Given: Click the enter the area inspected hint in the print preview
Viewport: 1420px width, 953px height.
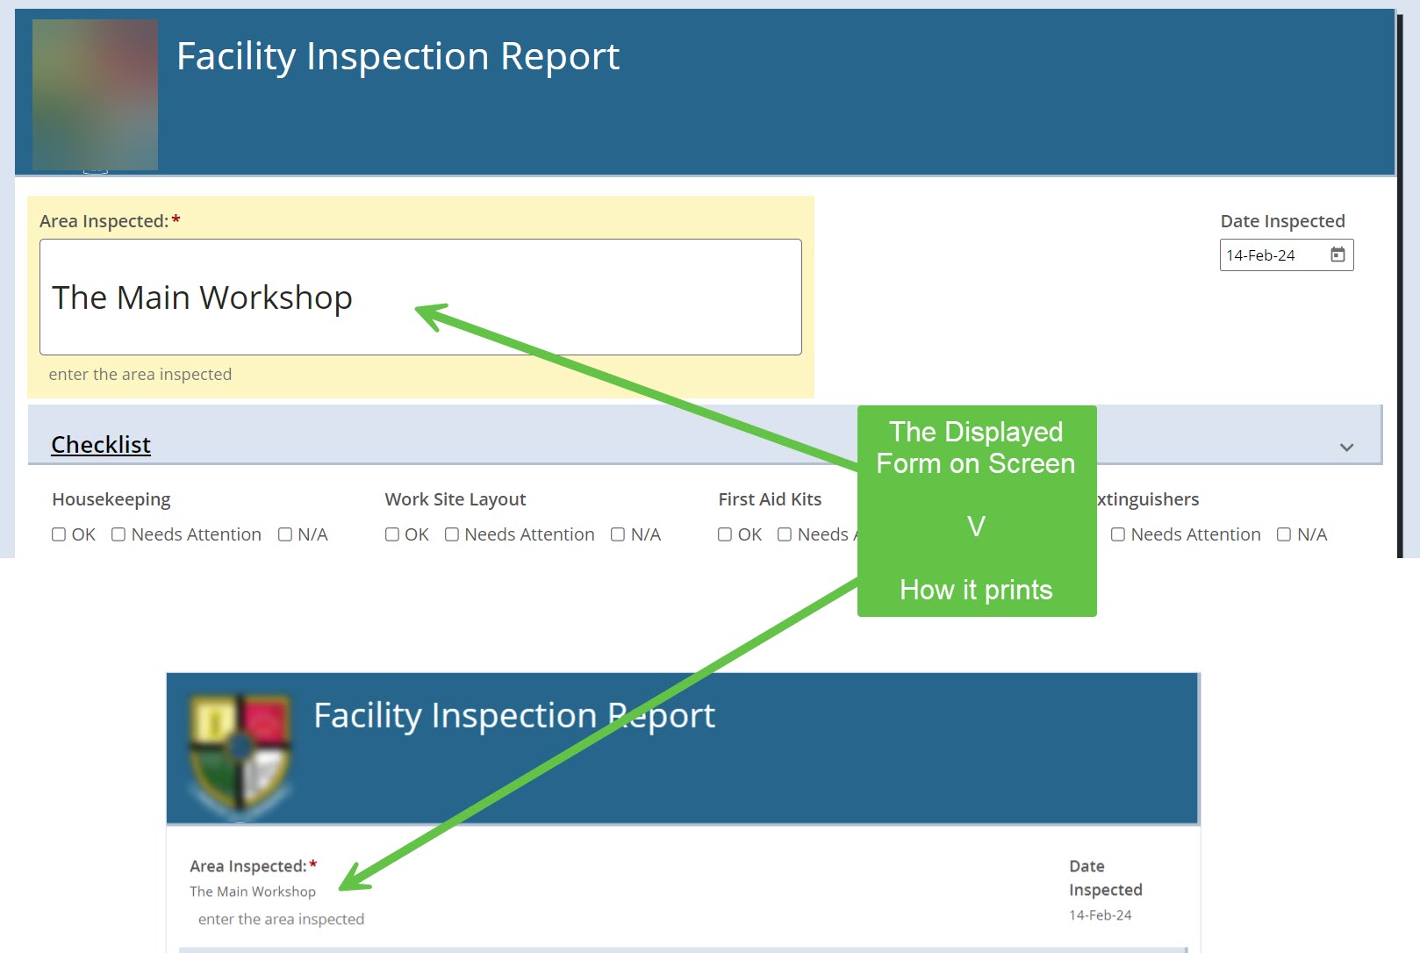Looking at the screenshot, I should [281, 919].
